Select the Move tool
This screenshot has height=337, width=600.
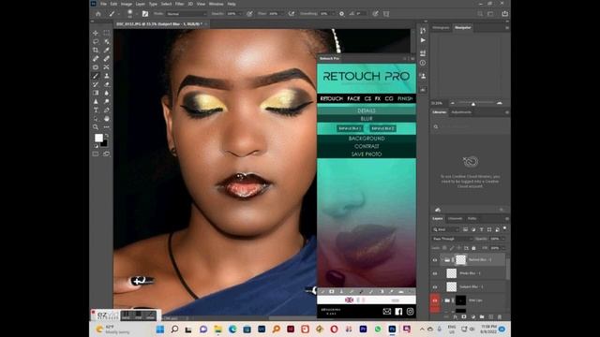click(96, 34)
